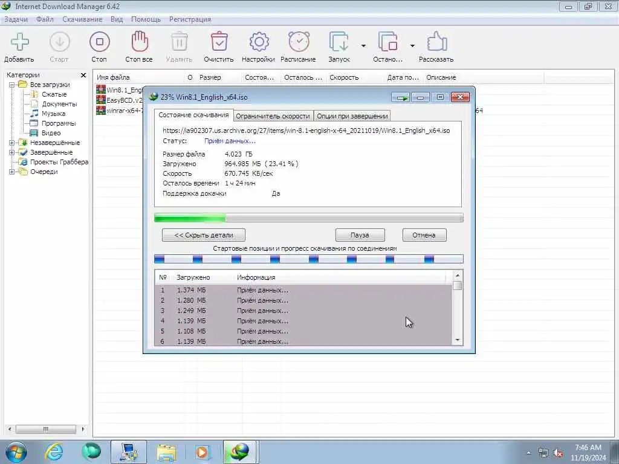The height and width of the screenshot is (464, 619).
Task: Open the Скачивание menu
Action: [x=82, y=19]
